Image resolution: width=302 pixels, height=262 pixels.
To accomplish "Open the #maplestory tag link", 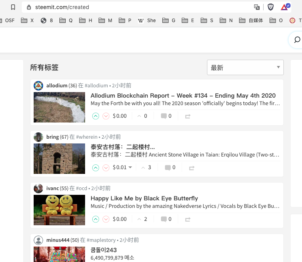I will click(x=101, y=240).
